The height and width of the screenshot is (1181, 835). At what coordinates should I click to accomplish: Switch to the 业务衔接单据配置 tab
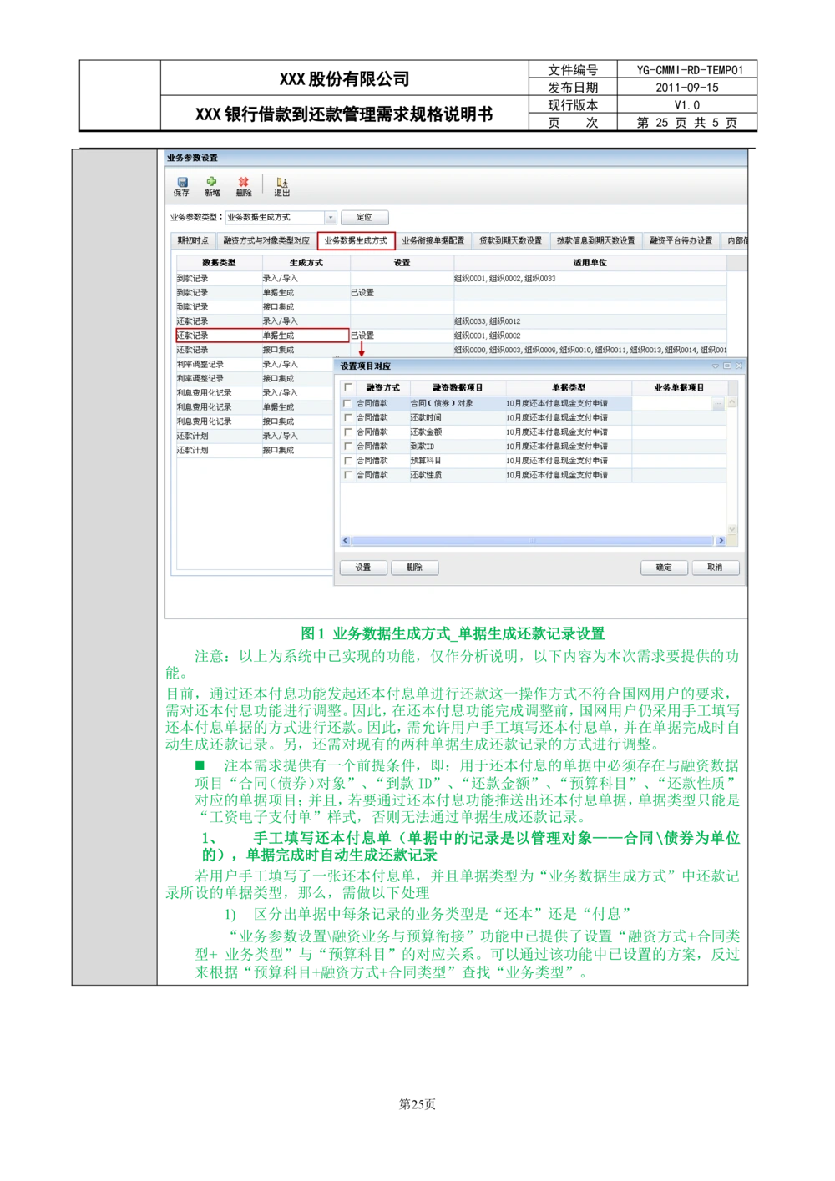click(433, 240)
